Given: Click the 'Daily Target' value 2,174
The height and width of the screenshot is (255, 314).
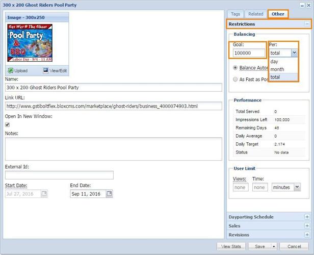Looking at the screenshot, I should (279, 144).
